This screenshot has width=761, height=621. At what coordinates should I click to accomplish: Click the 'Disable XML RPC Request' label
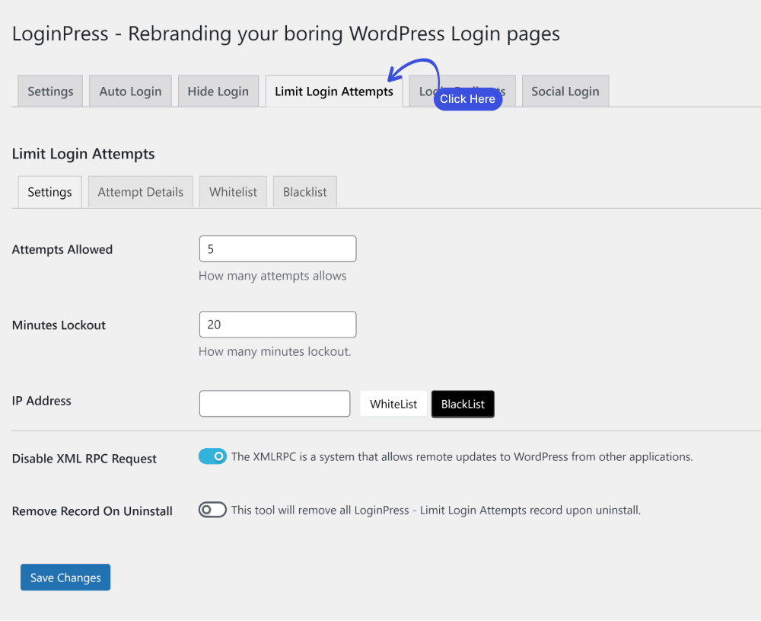[84, 459]
